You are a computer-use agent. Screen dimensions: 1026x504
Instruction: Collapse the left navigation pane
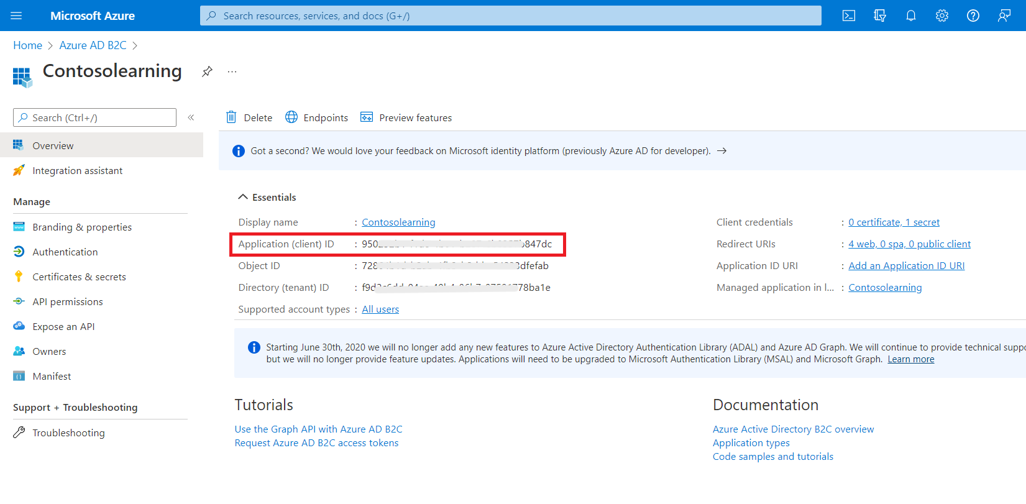[x=191, y=117]
